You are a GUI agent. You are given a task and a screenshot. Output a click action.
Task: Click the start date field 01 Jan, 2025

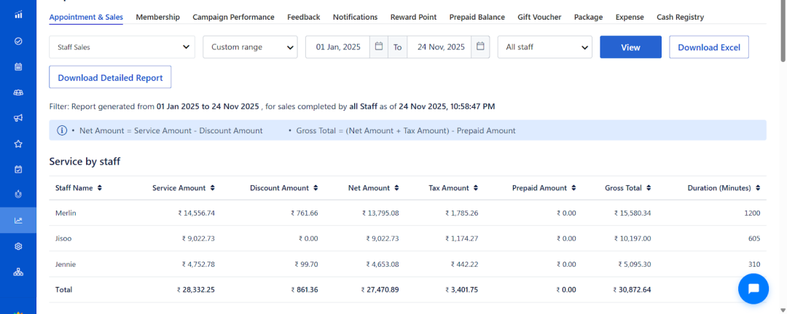(338, 47)
